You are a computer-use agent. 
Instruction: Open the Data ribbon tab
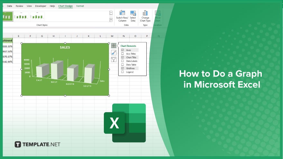[x=9, y=6]
